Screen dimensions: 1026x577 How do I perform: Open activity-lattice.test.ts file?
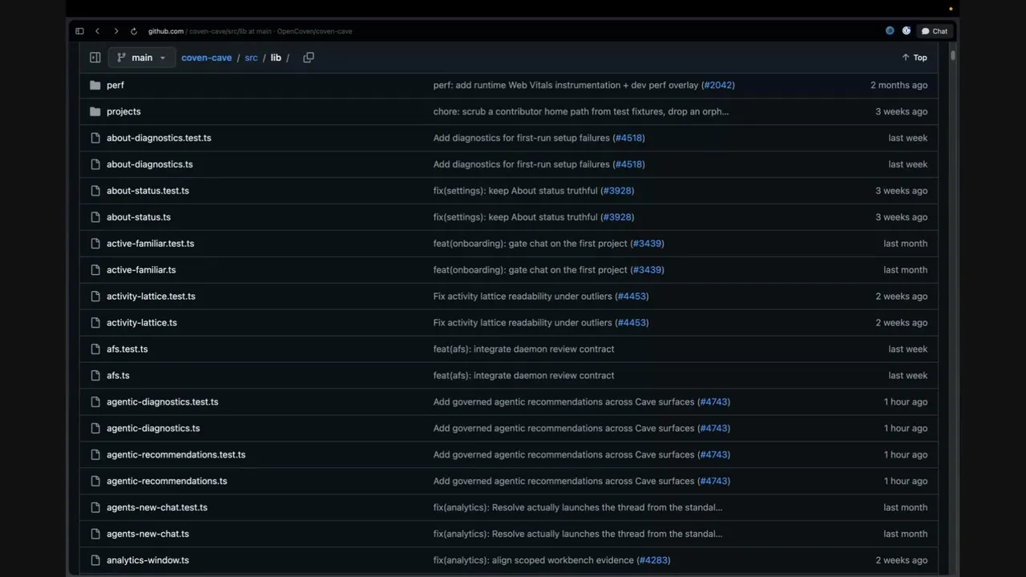tap(151, 297)
